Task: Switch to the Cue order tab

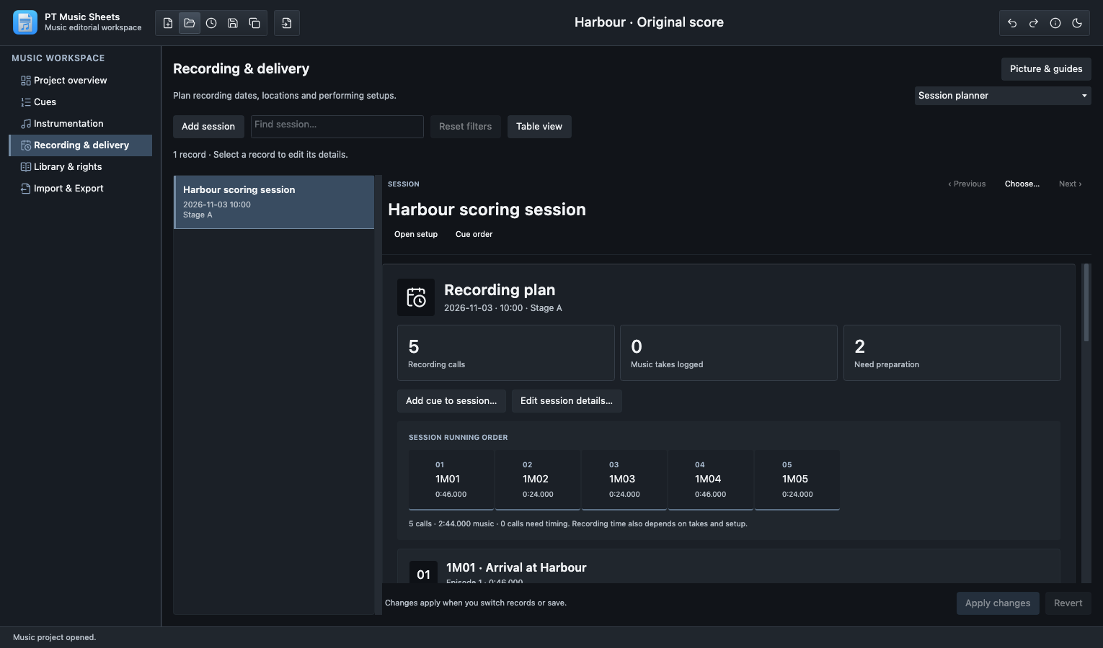Action: point(474,235)
